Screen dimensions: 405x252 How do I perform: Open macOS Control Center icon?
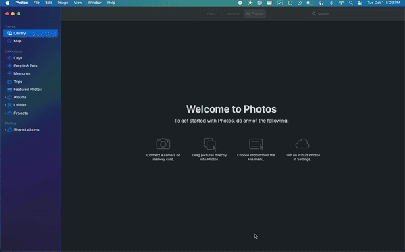[360, 3]
